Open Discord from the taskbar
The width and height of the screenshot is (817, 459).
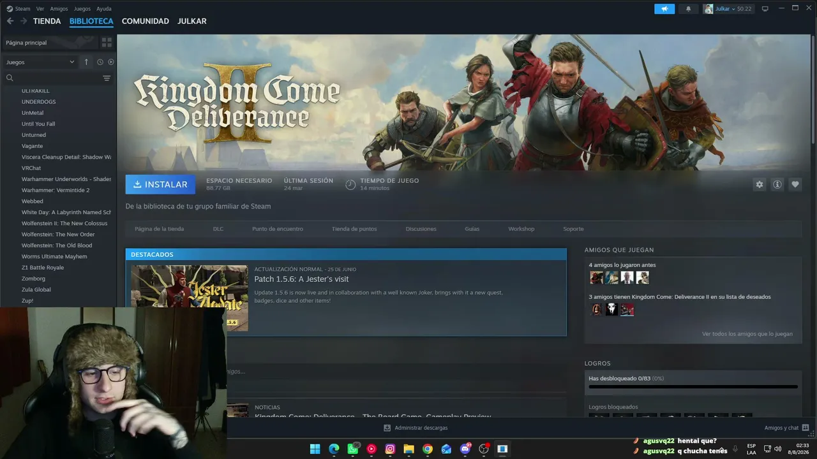tap(465, 449)
